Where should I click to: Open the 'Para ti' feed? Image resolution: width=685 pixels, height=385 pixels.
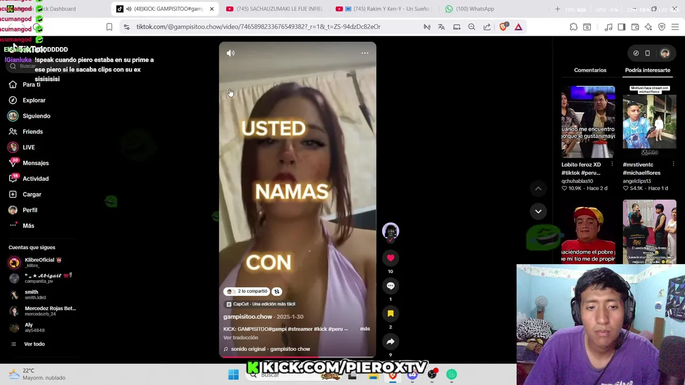[32, 84]
